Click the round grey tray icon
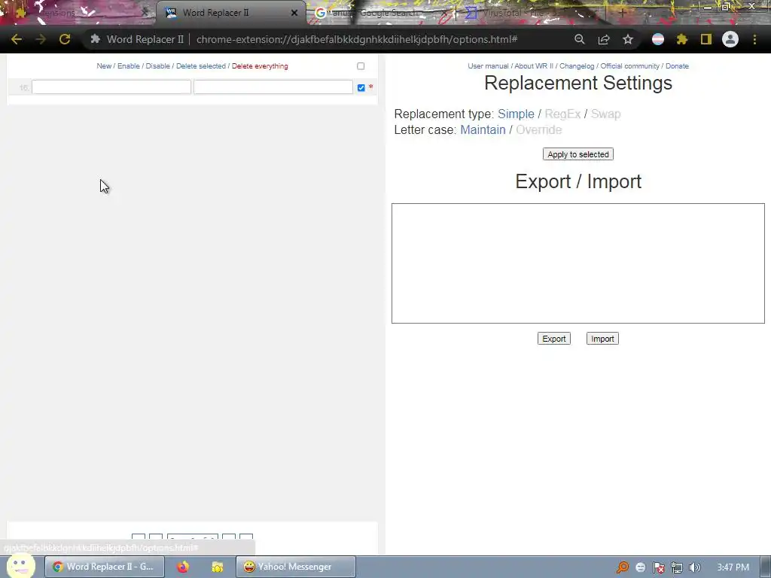Viewport: 771px width, 578px height. (640, 567)
